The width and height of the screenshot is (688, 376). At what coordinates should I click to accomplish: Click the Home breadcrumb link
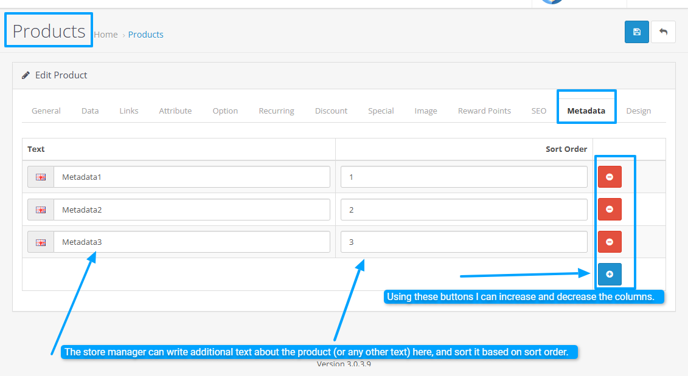click(x=106, y=35)
